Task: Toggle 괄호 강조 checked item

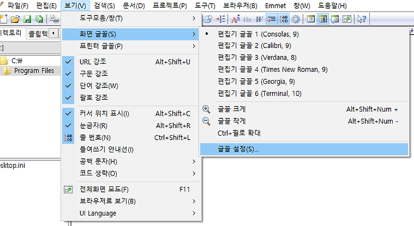Action: click(x=131, y=98)
